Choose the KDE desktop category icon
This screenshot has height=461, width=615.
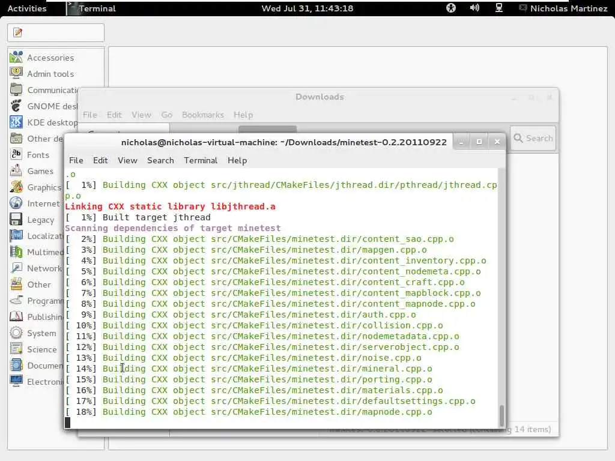point(16,122)
